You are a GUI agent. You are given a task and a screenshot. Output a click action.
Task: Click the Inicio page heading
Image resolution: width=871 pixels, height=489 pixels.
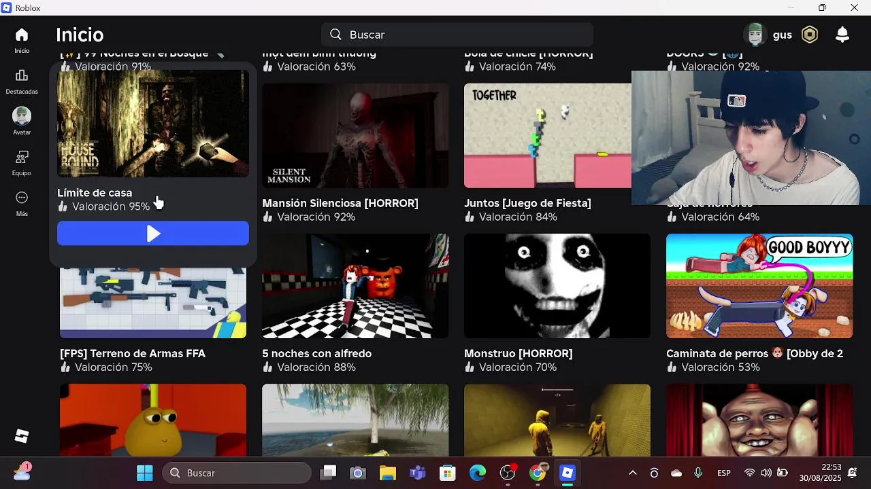(80, 35)
